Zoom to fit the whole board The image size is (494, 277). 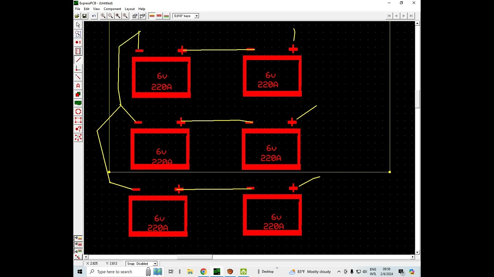pyautogui.click(x=118, y=16)
